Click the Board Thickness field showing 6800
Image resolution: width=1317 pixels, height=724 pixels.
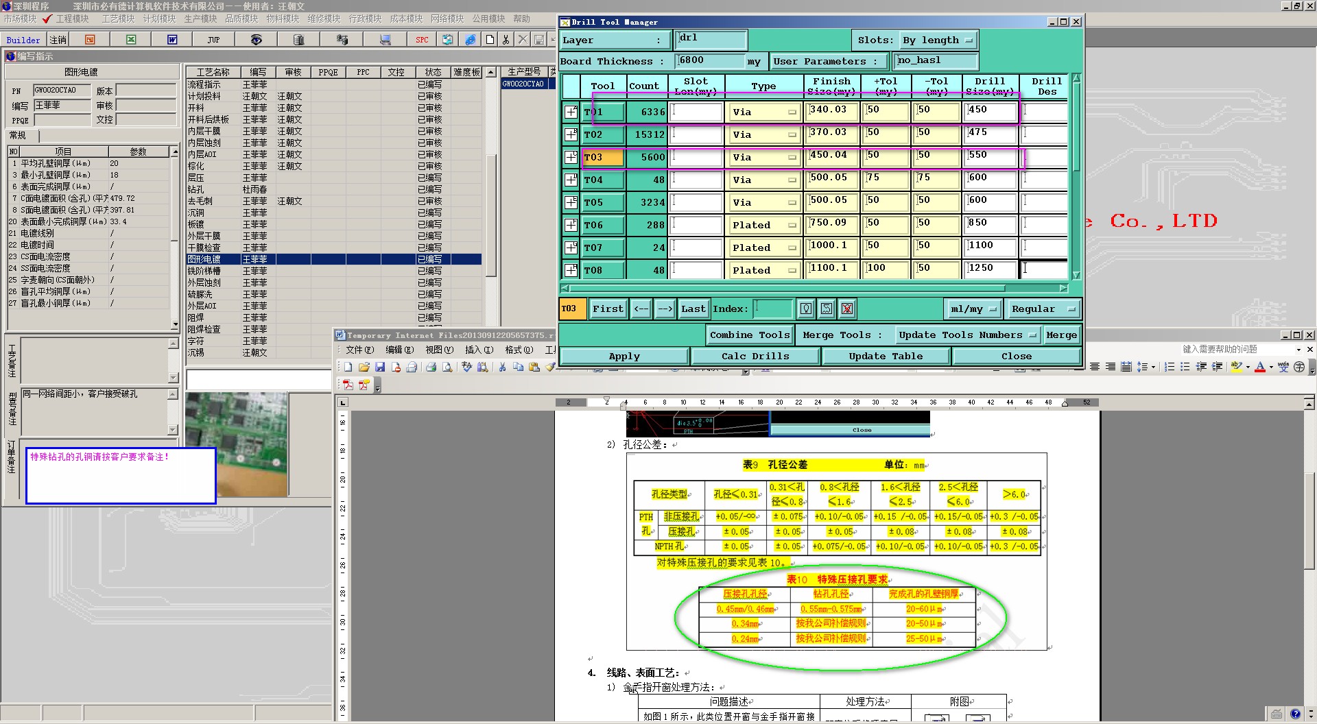point(710,61)
